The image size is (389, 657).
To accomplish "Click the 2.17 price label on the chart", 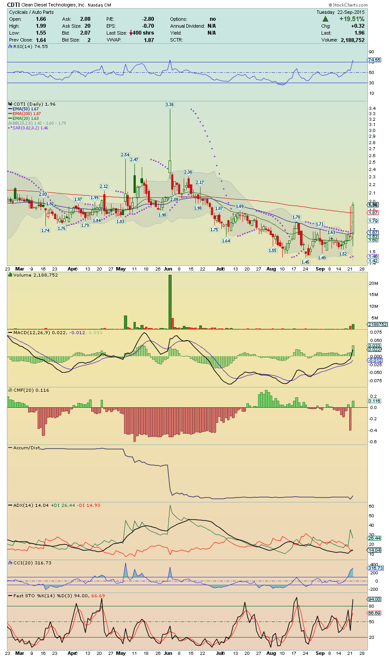I will pos(200,183).
